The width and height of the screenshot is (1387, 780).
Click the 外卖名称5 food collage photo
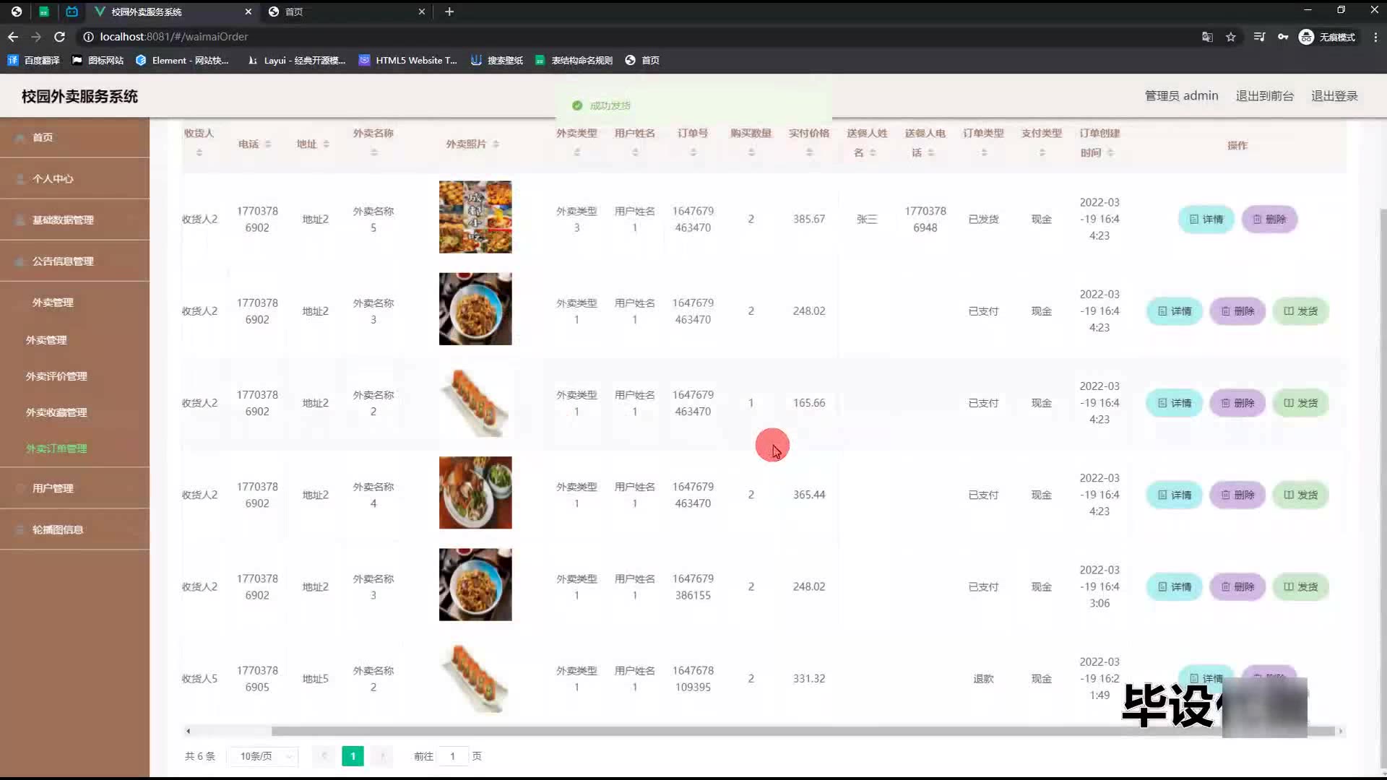(475, 217)
